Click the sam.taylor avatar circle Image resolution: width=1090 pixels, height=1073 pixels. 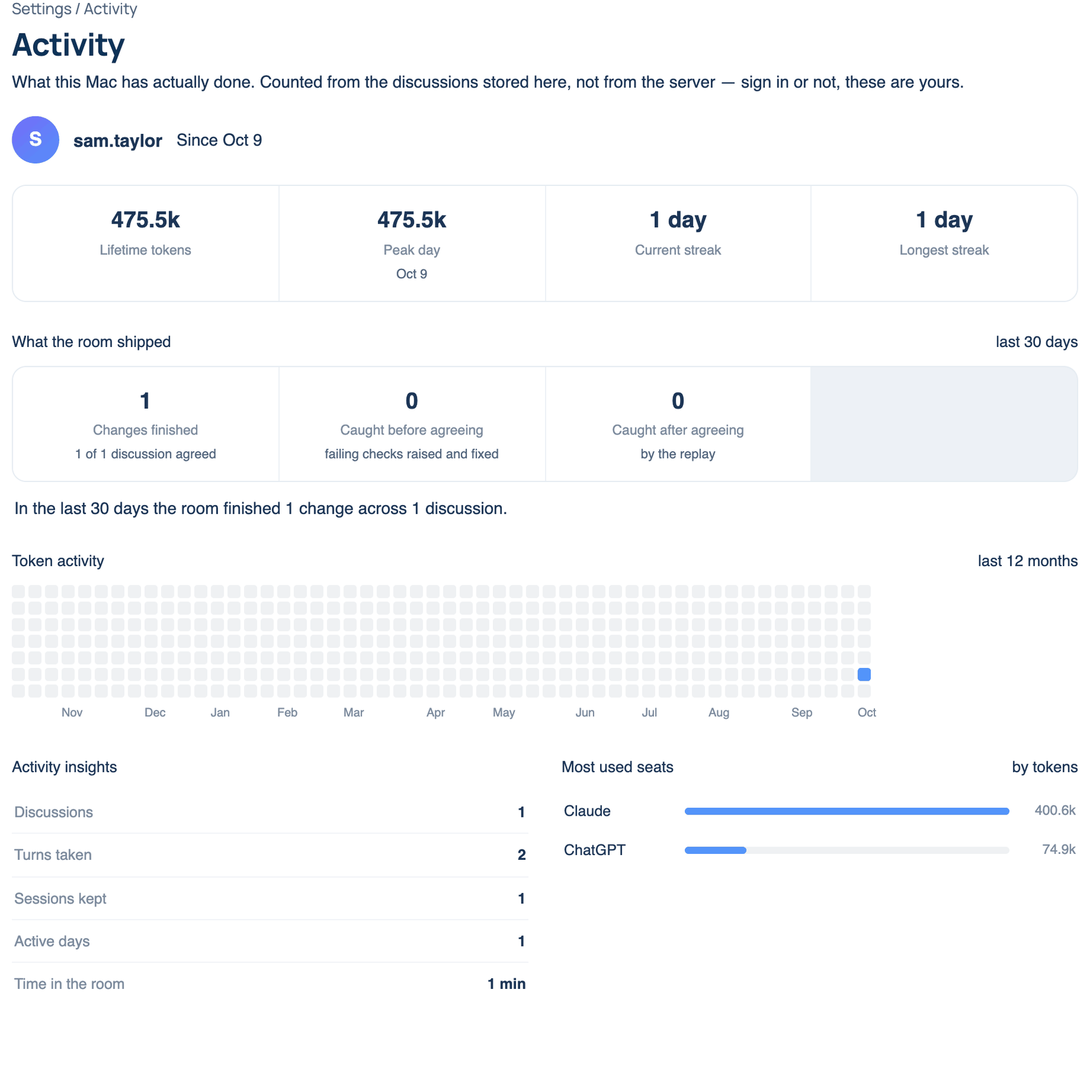click(35, 140)
